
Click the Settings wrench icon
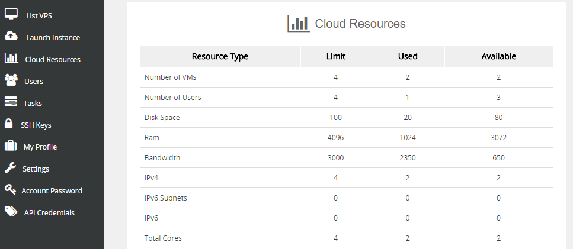pyautogui.click(x=10, y=168)
